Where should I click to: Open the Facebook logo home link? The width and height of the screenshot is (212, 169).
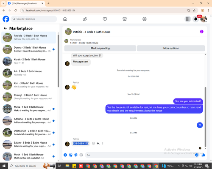6,19
